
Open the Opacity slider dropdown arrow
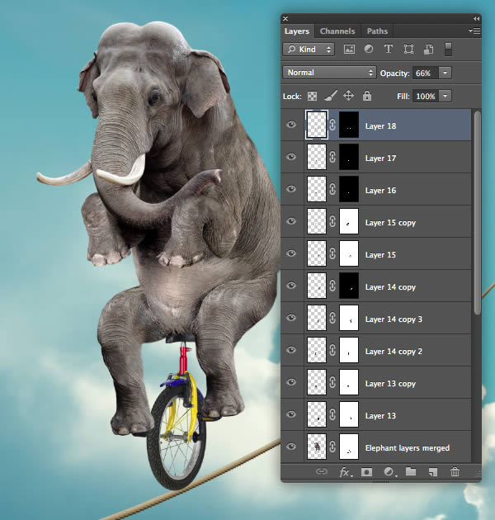click(445, 73)
